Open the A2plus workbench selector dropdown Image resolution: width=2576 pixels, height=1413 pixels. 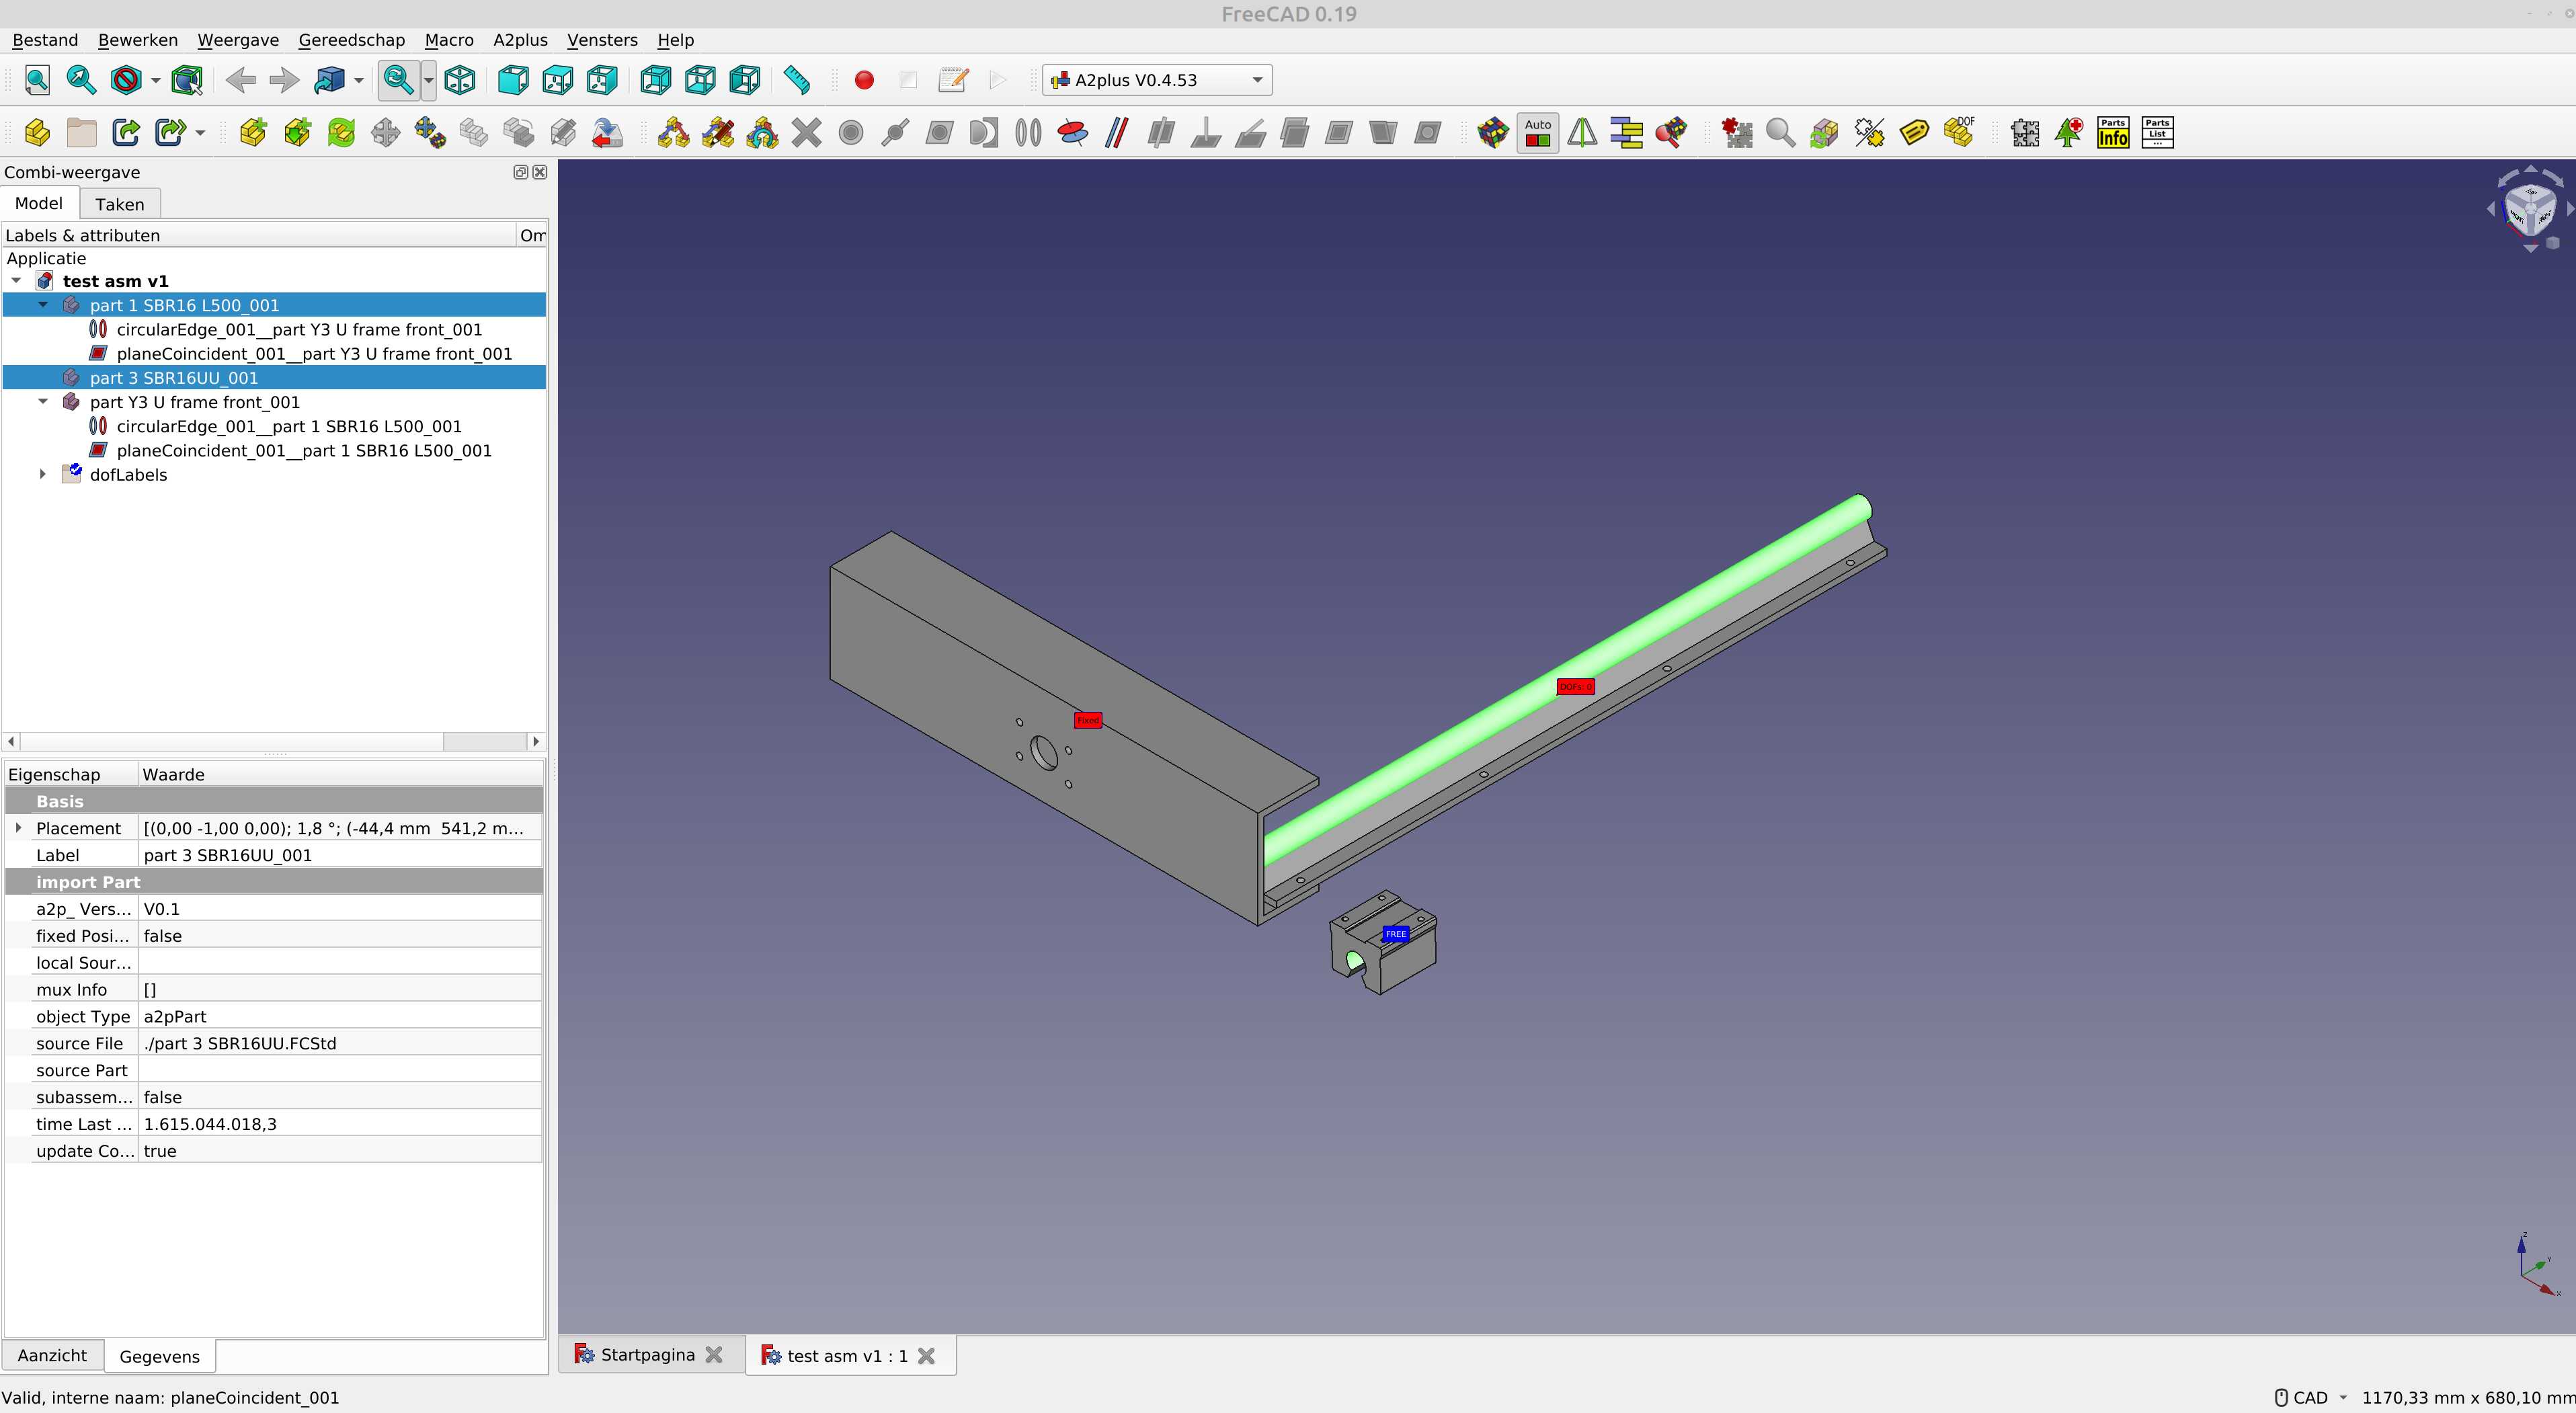(1157, 80)
